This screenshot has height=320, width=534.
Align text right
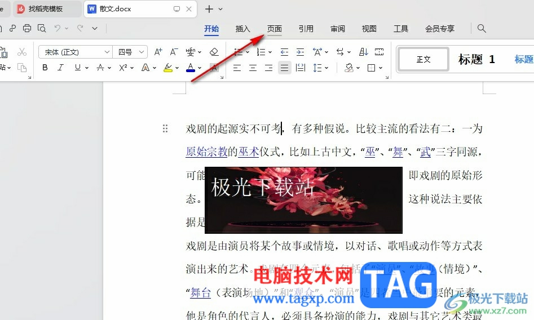point(268,68)
